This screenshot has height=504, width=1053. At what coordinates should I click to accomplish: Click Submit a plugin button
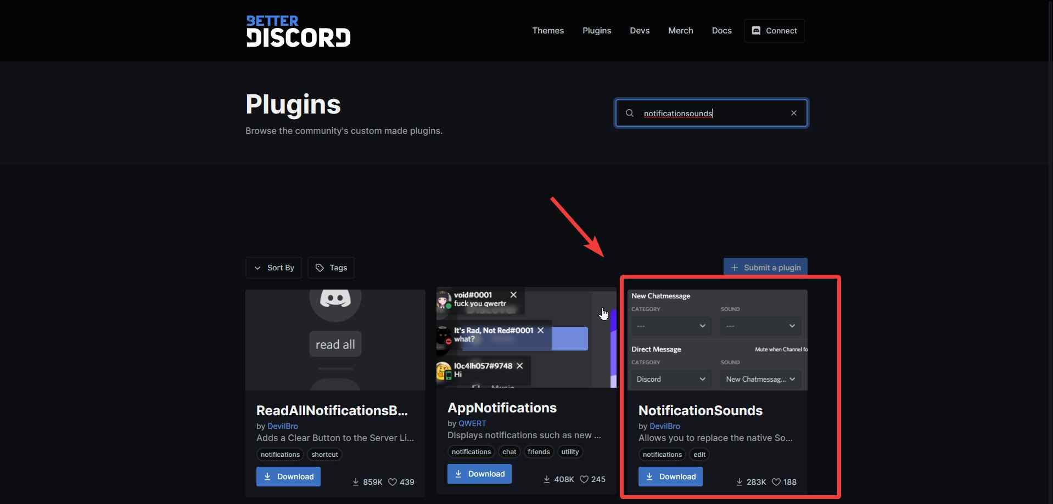tap(765, 268)
